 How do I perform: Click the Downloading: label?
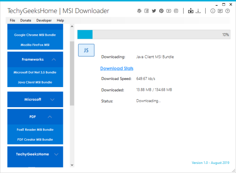click(x=113, y=57)
